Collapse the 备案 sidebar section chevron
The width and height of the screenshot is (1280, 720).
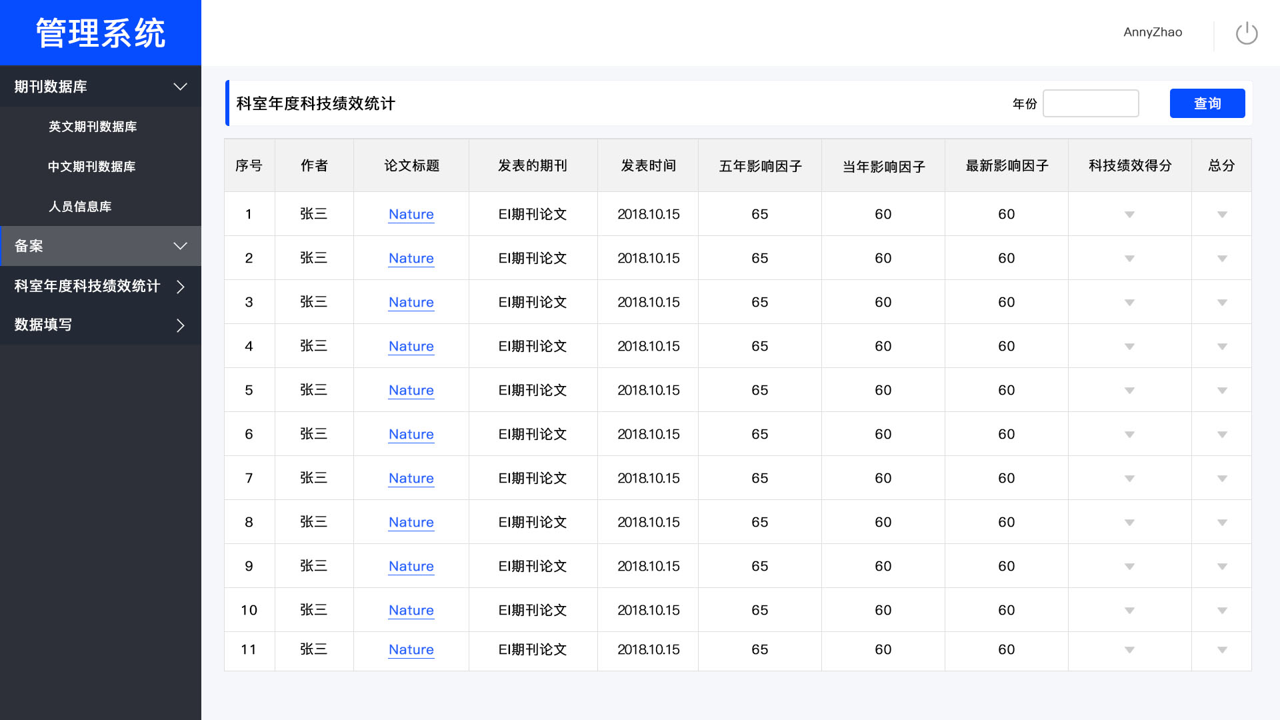180,246
